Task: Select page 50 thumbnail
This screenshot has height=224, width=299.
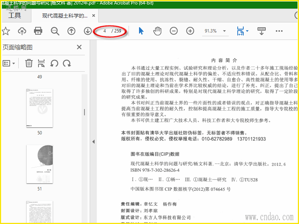Action: click(40, 108)
